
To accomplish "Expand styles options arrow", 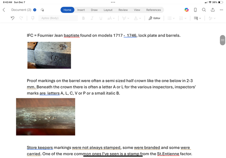I will [215, 18].
